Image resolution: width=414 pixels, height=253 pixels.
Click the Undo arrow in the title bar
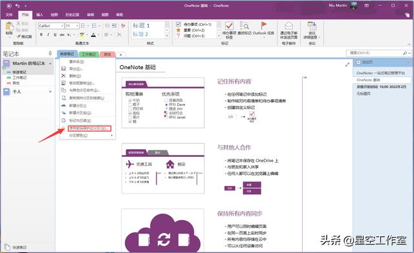pyautogui.click(x=17, y=6)
